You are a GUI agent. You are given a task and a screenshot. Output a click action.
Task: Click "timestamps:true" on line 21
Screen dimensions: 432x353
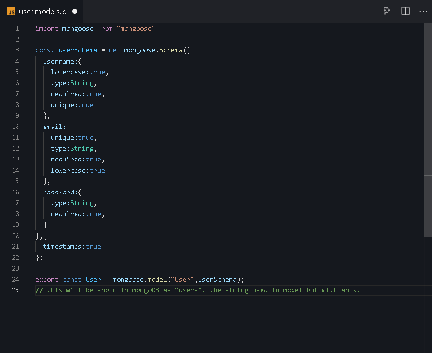tap(72, 246)
